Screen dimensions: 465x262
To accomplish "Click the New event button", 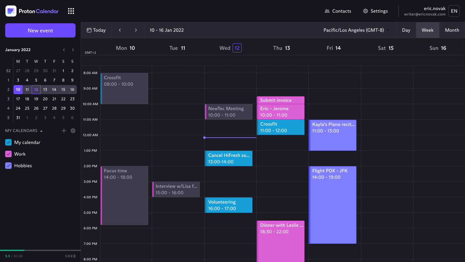I will [x=40, y=30].
